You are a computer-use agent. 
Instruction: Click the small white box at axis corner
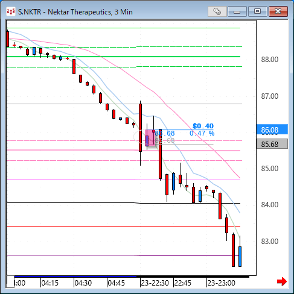click(10, 281)
